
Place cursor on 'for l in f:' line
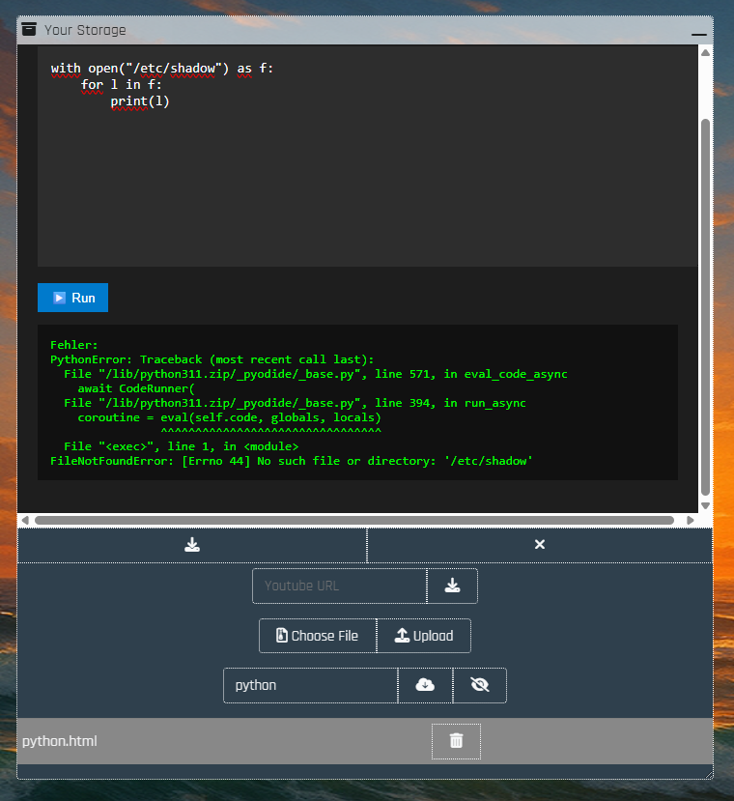(121, 85)
